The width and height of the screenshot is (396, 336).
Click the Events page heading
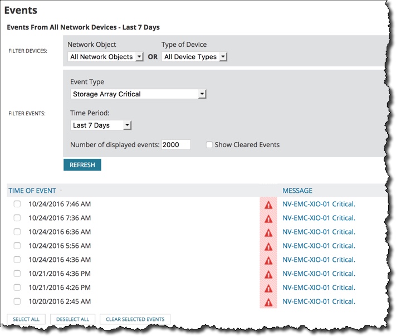(x=21, y=11)
